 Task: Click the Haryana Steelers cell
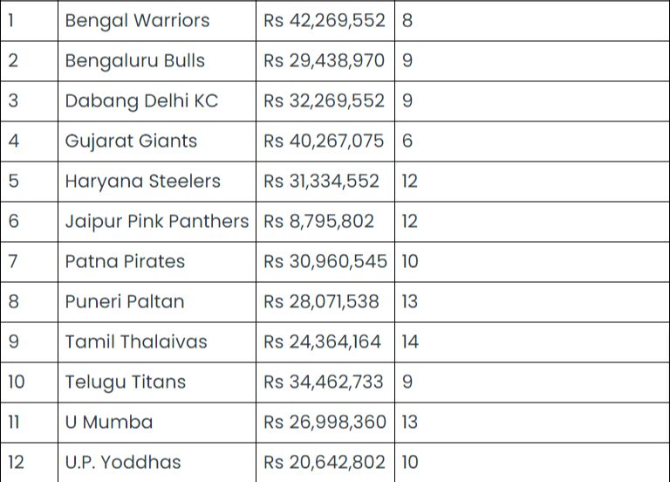(x=142, y=181)
